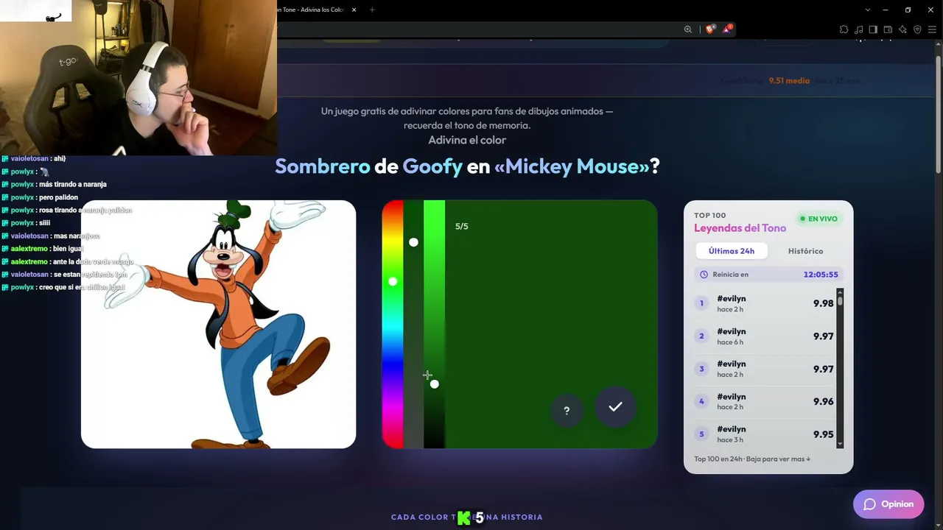Confirm the color with the checkmark button

pyautogui.click(x=615, y=406)
